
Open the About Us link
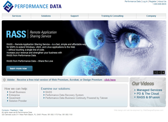(162, 2)
